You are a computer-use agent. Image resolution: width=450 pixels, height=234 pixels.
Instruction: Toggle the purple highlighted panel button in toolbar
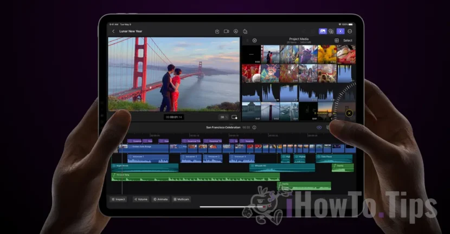click(340, 31)
